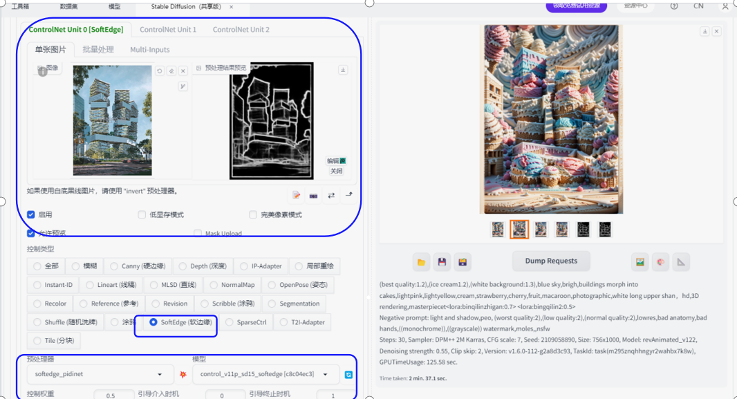Screen dimensions: 737x399
Task: Open the softedge_pidinet preprocessor dropdown
Action: pos(100,374)
